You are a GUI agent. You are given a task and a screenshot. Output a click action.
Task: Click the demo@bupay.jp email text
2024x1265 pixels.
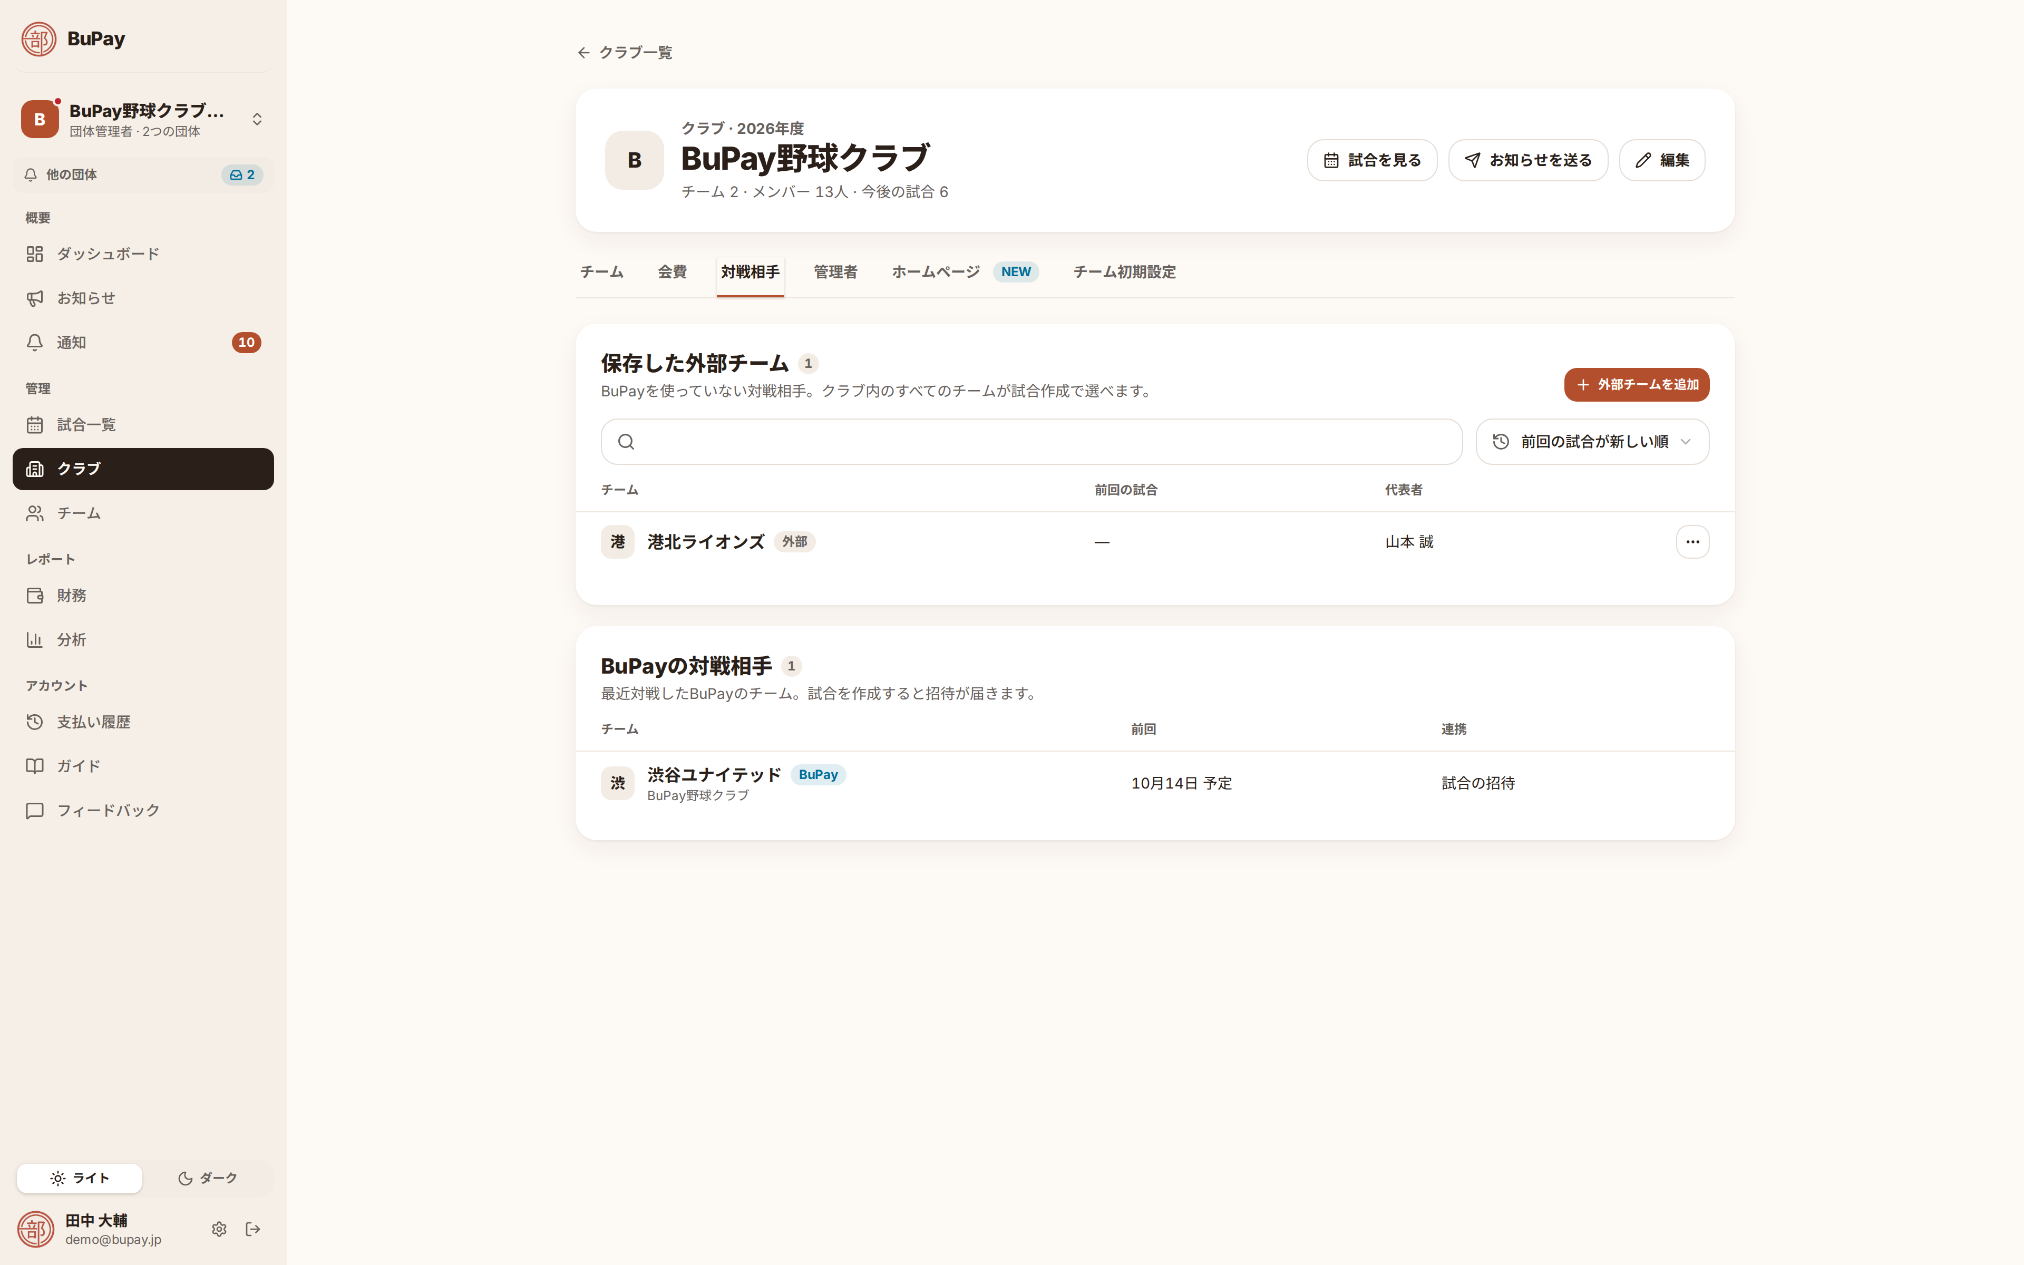[x=113, y=1240]
